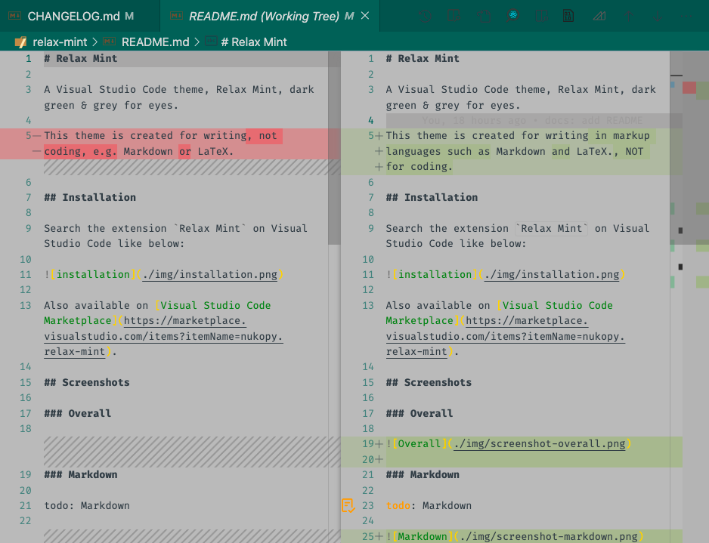
Task: Click '# Relax Mint' heading in right pane
Action: click(x=423, y=59)
